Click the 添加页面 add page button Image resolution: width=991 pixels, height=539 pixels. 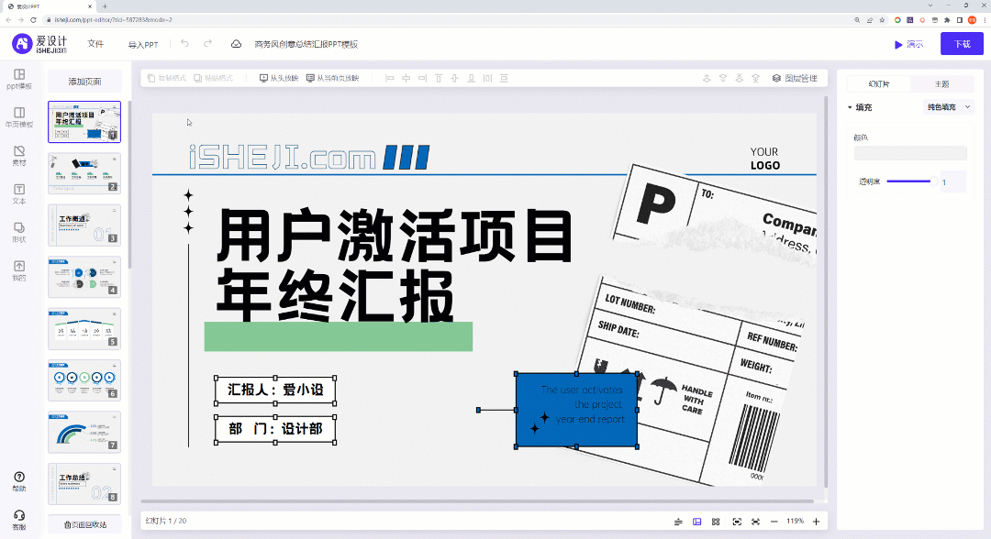(x=84, y=82)
